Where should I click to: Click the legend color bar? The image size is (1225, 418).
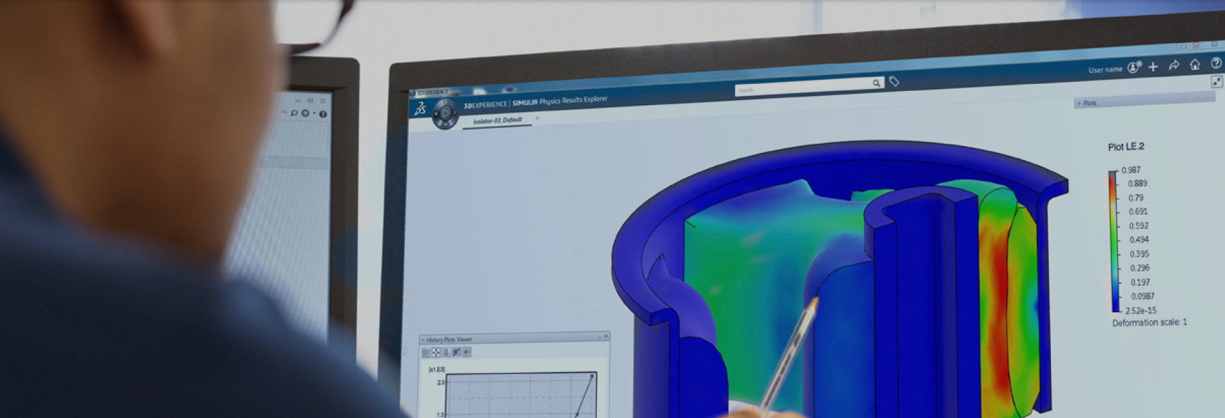1113,241
